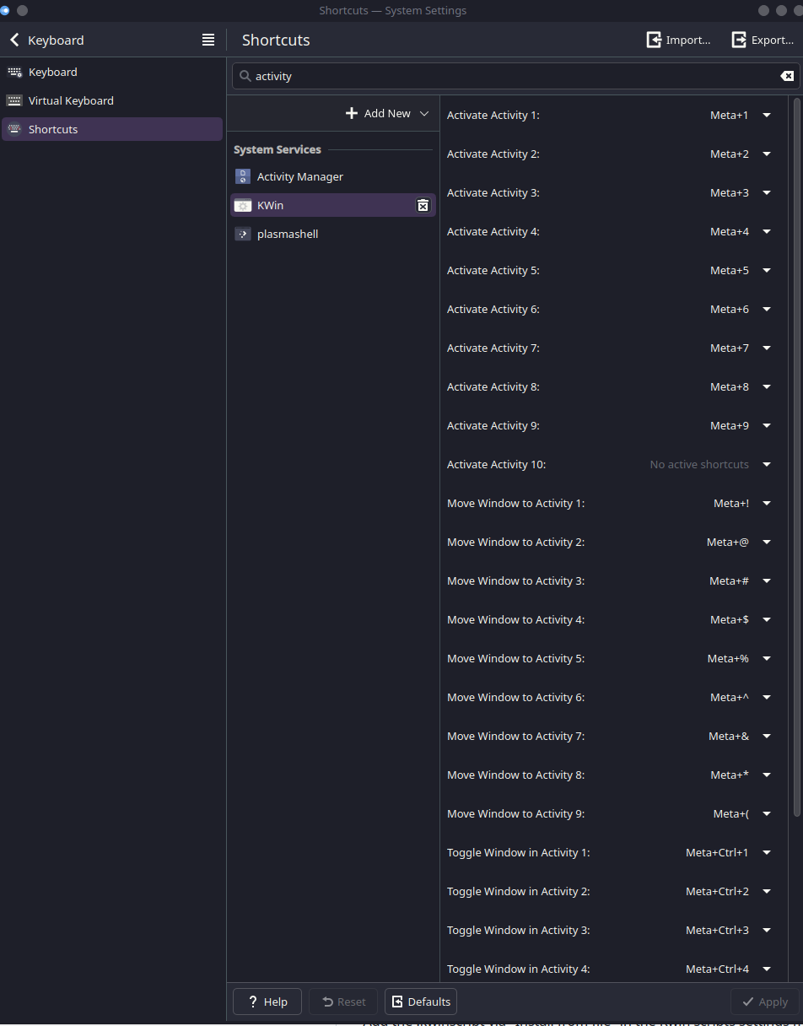Image resolution: width=803 pixels, height=1026 pixels.
Task: Click the plasmashell icon
Action: click(243, 234)
